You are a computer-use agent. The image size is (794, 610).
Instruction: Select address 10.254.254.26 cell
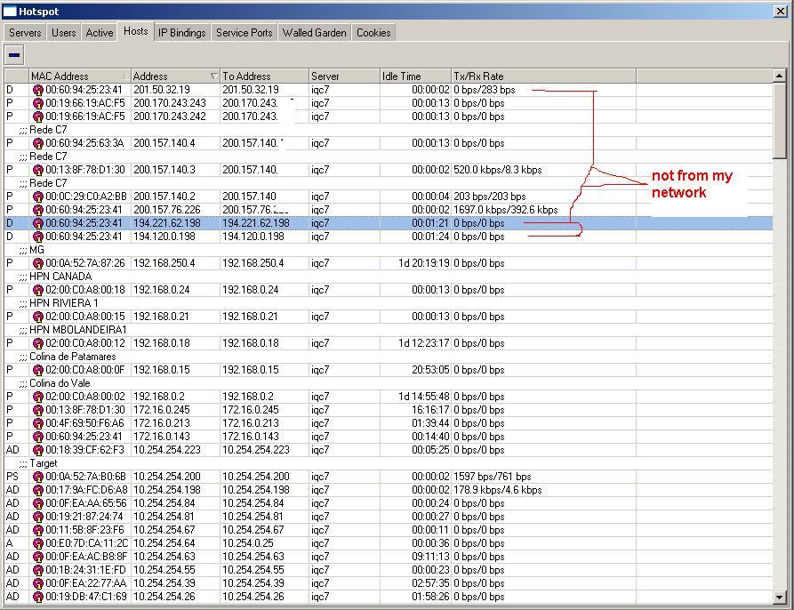(x=176, y=597)
